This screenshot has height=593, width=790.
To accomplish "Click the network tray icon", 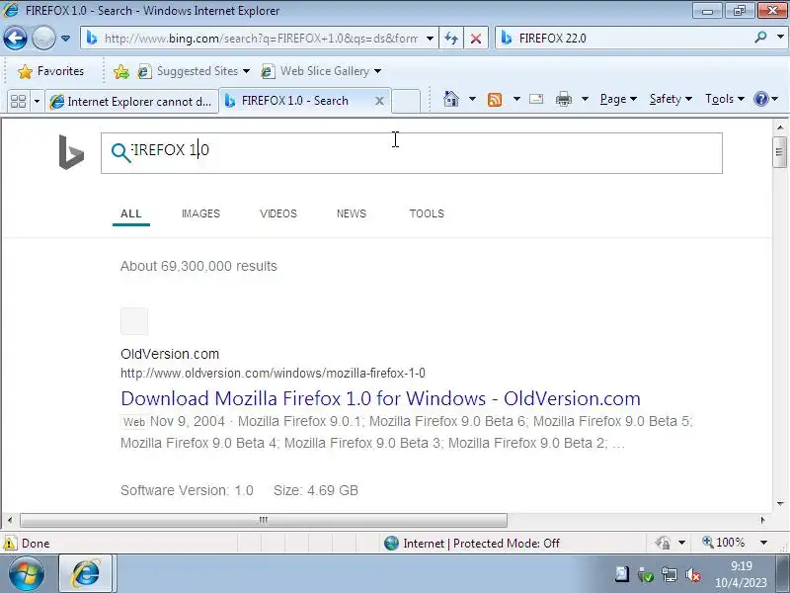I will pyautogui.click(x=671, y=575).
